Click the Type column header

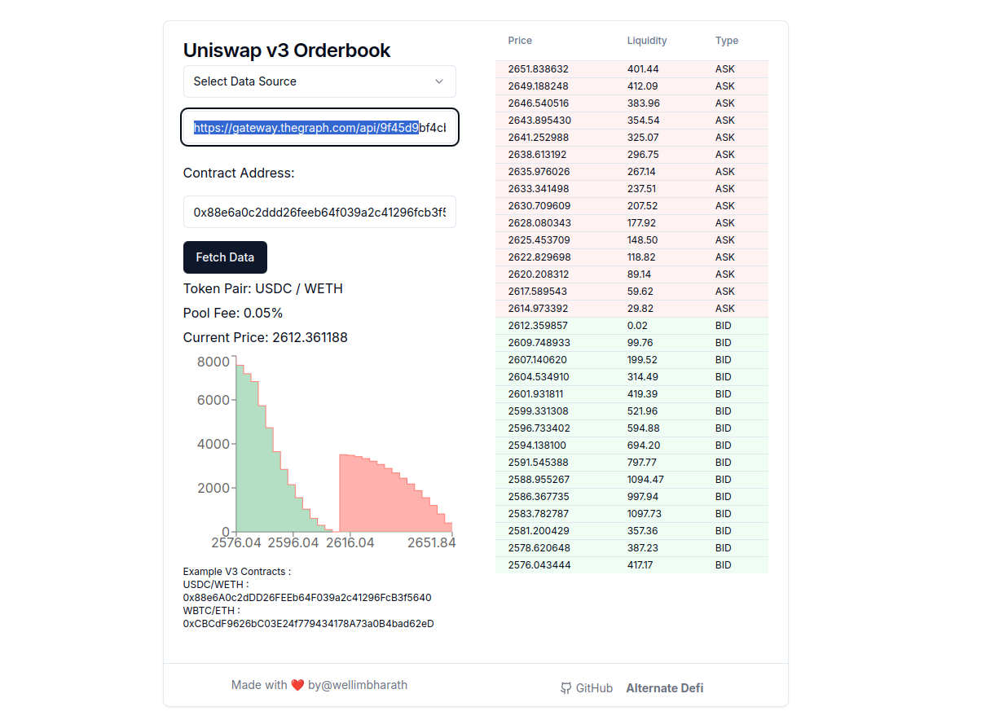(x=727, y=41)
